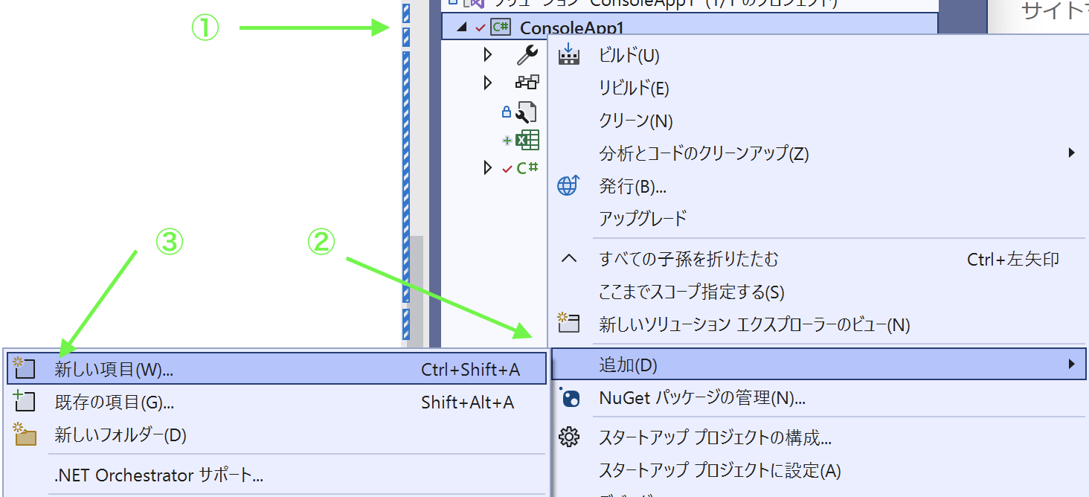The image size is (1089, 497).
Task: Click the スタートアップ プロジェクトの構成... gear icon
Action: [569, 437]
